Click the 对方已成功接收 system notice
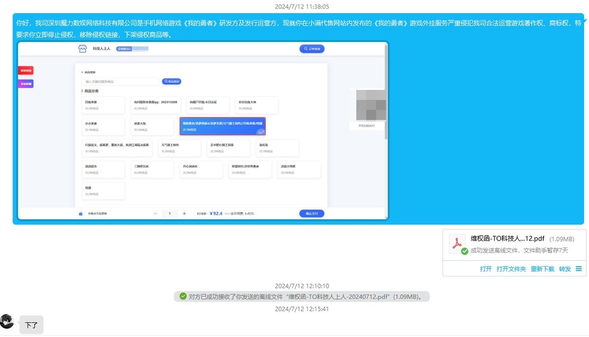The image size is (589, 337). 302,297
